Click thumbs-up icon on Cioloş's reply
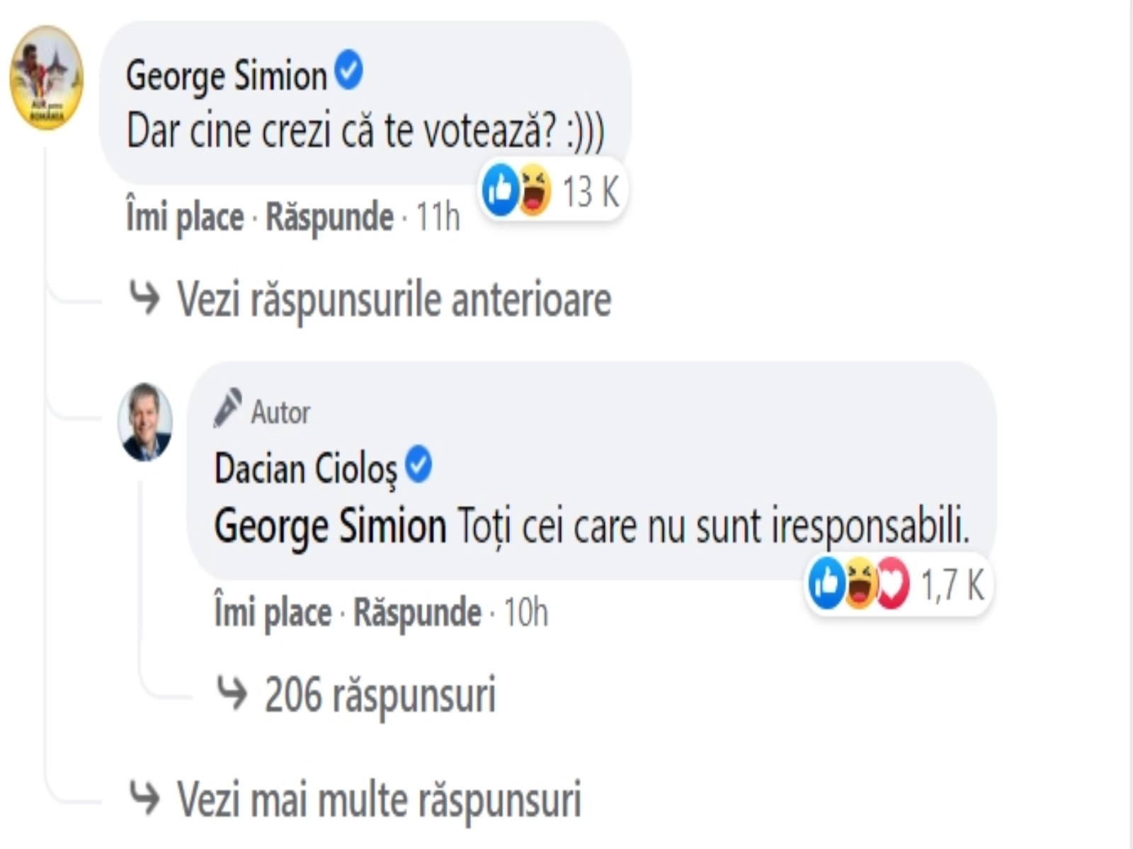Image resolution: width=1133 pixels, height=849 pixels. click(827, 584)
